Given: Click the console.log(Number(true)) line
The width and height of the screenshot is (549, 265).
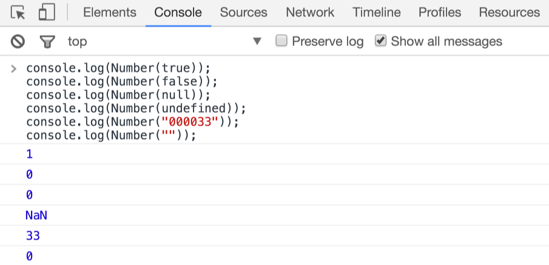Looking at the screenshot, I should point(118,68).
